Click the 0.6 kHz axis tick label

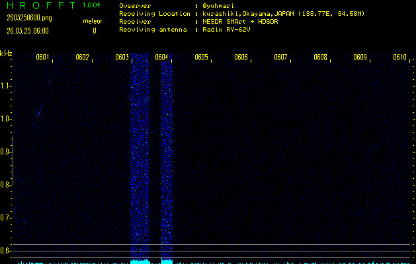(x=5, y=251)
